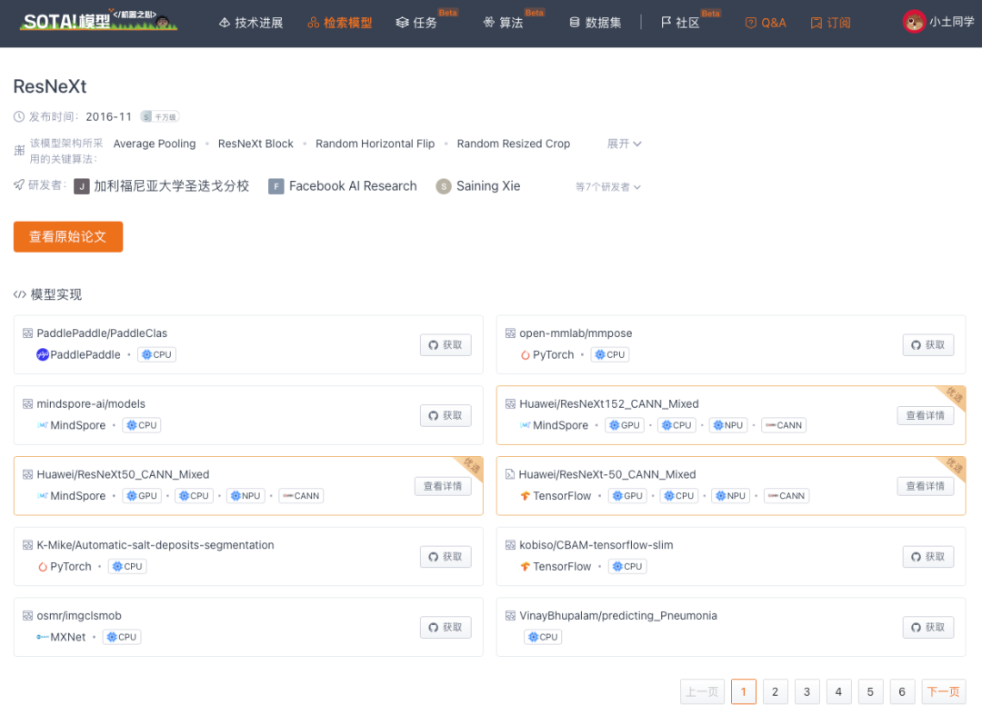Viewport: 982px width, 725px height.
Task: Open the Q&A link
Action: tap(766, 23)
